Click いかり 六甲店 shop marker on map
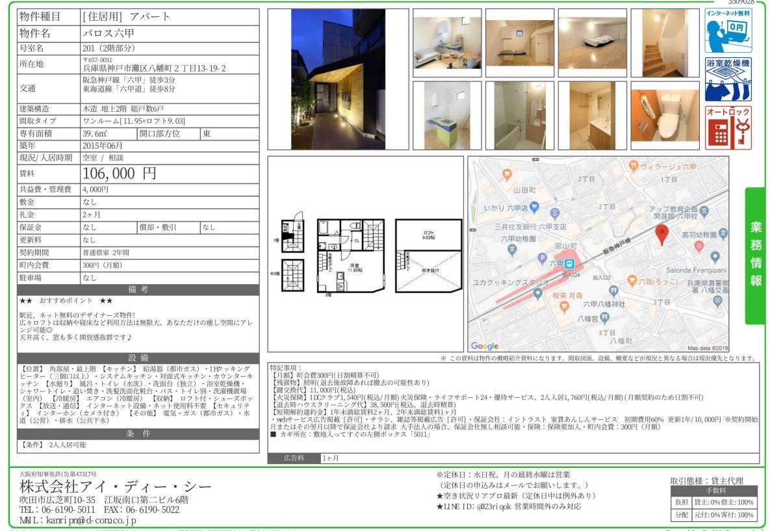Viewport: 770px width, 531px height. click(534, 207)
